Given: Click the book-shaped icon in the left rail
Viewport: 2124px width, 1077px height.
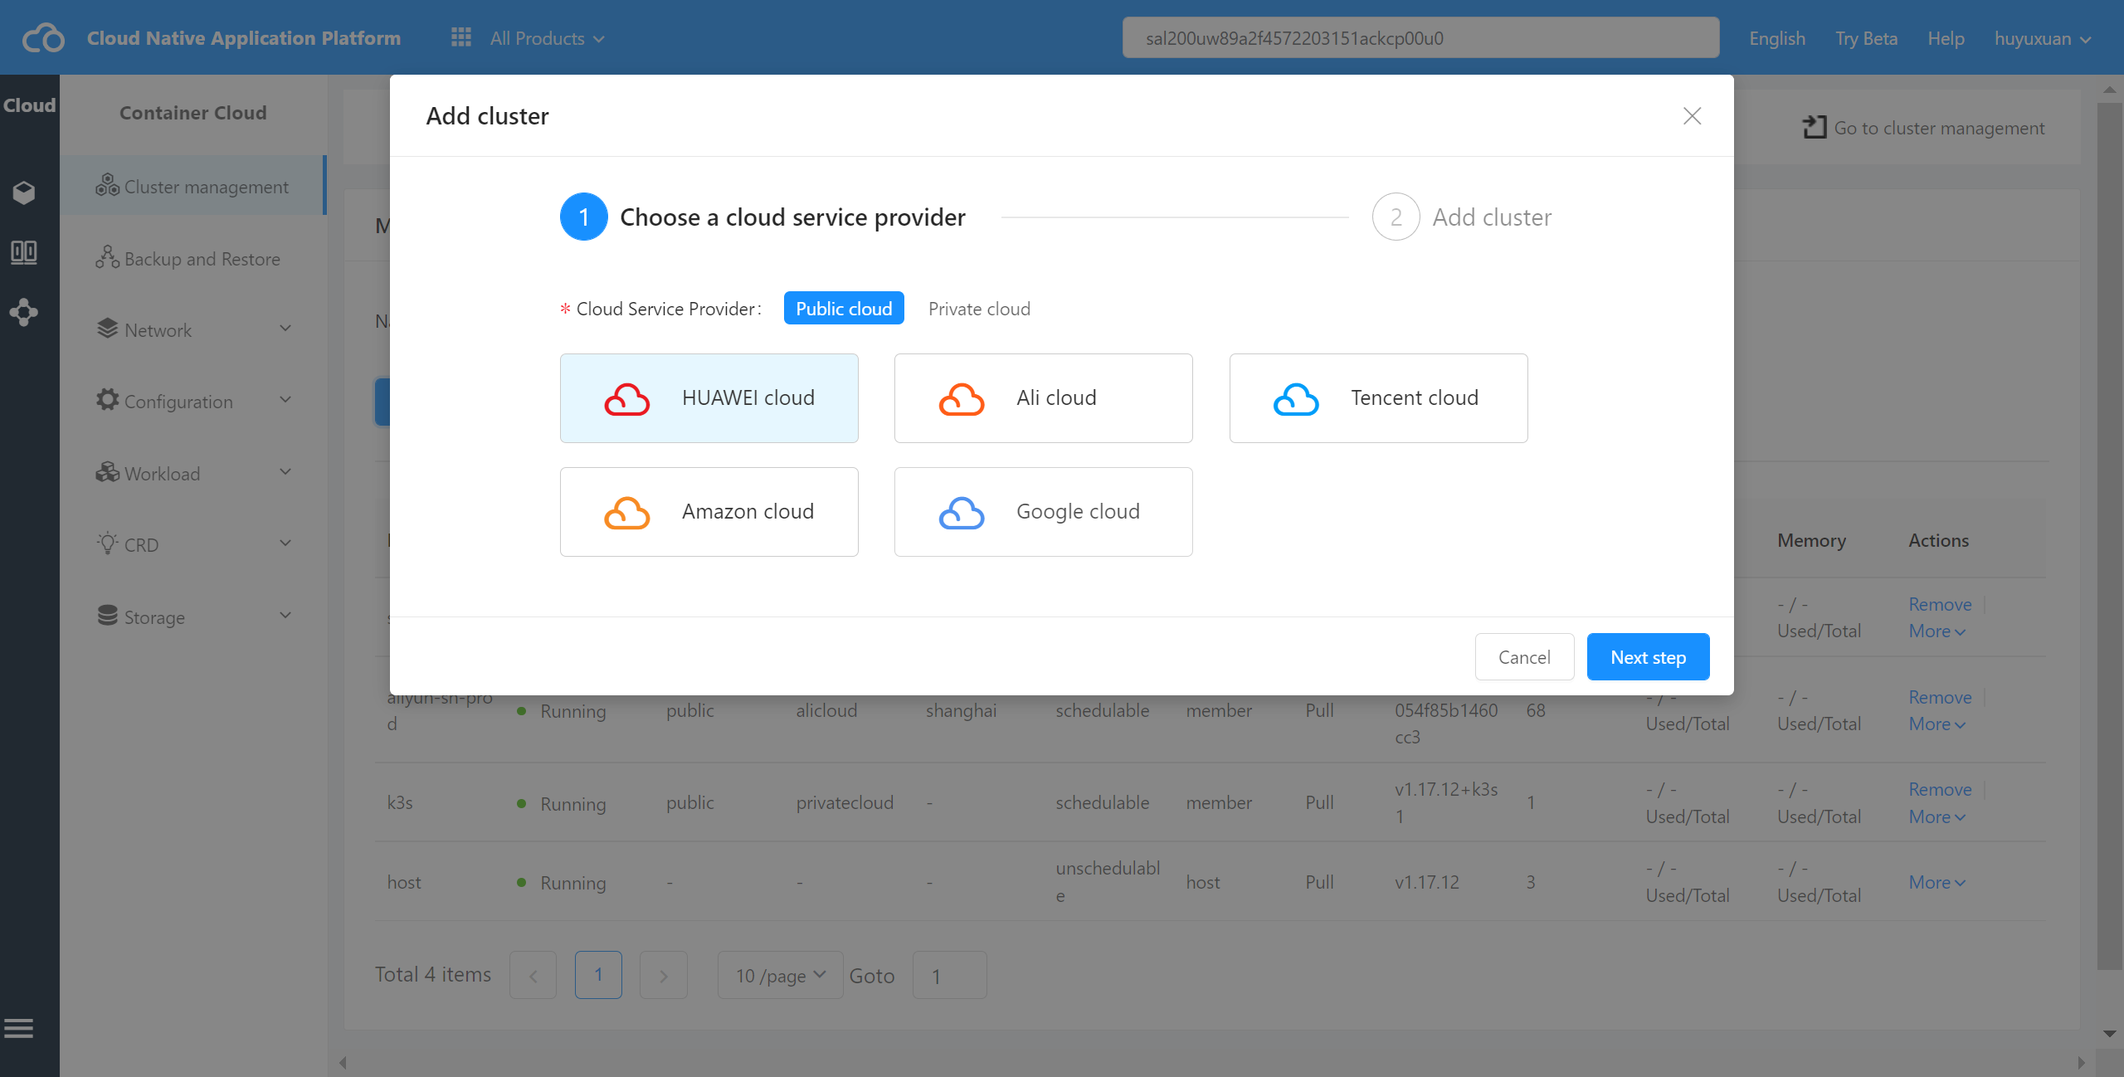Looking at the screenshot, I should point(24,252).
